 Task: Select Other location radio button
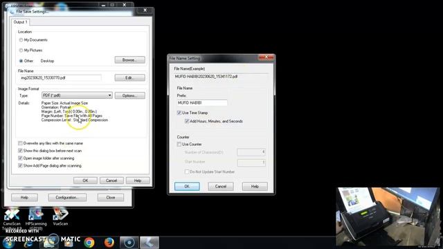point(21,61)
